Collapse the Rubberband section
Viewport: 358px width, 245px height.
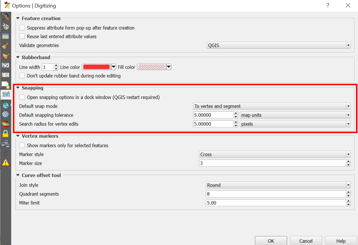(x=18, y=57)
